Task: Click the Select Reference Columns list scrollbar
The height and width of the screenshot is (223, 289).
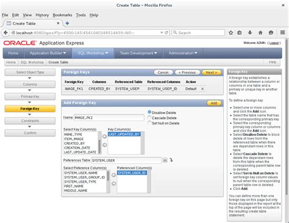Action: pos(108,182)
